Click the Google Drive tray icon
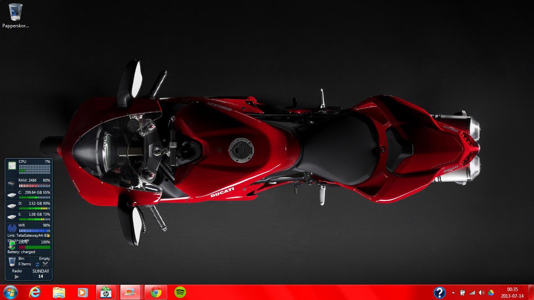The image size is (534, 300). point(491,293)
